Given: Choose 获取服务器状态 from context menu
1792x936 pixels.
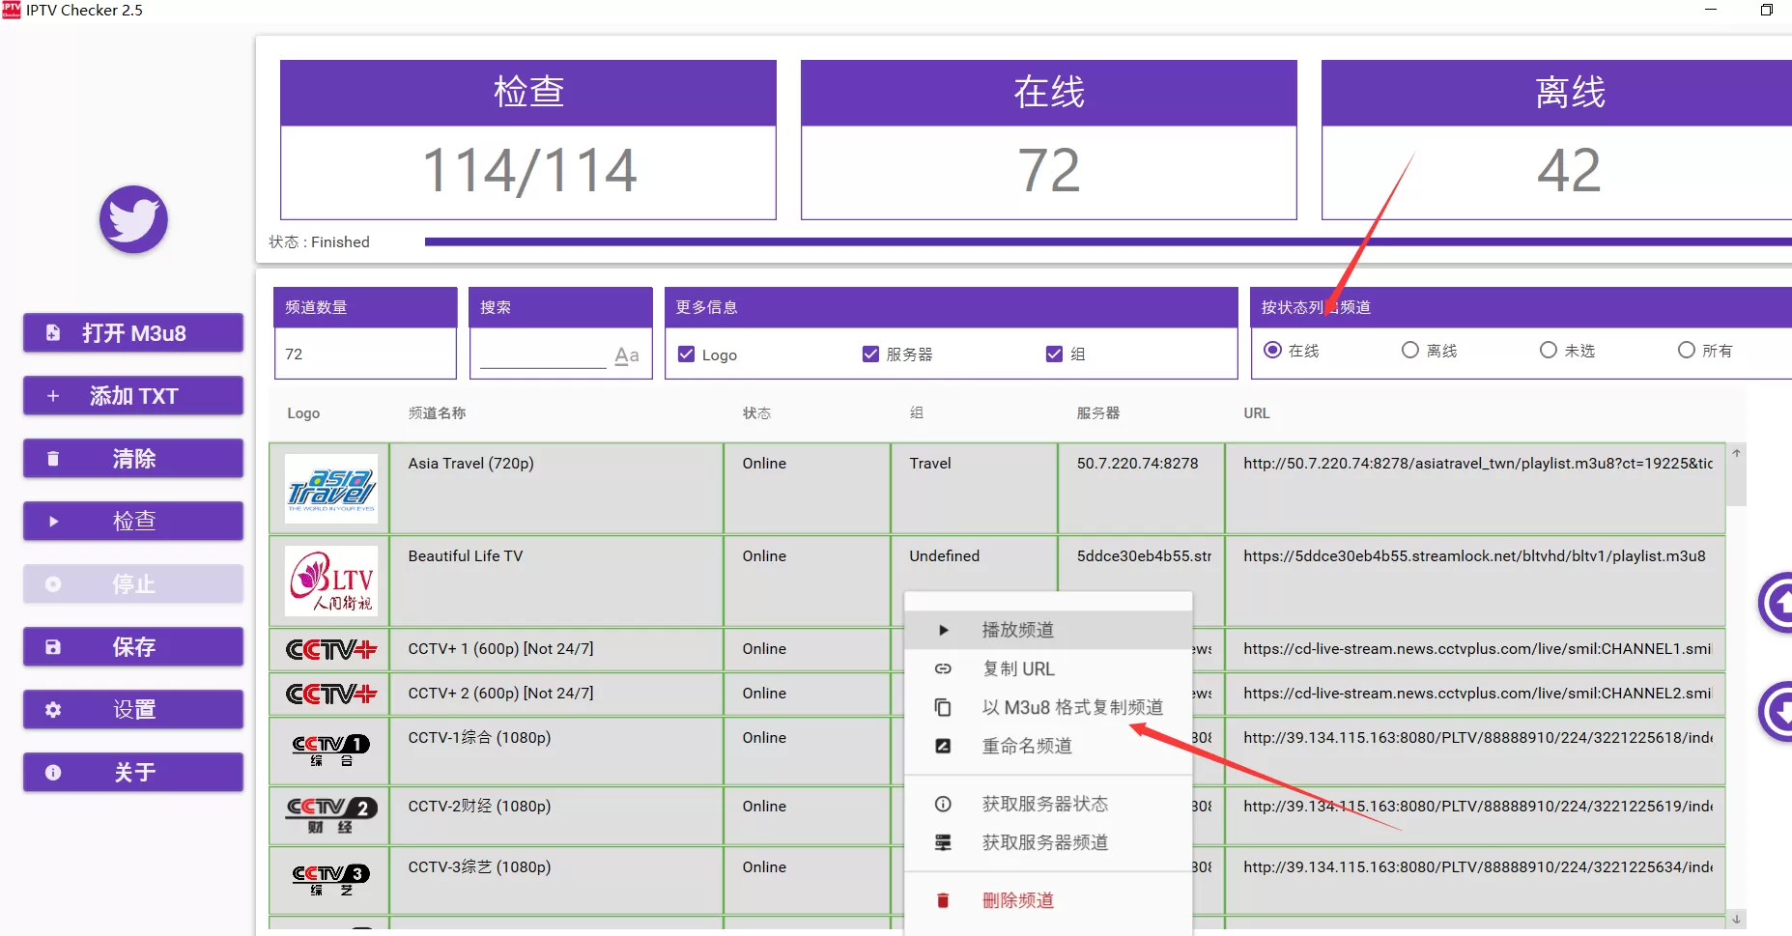Looking at the screenshot, I should (x=1045, y=803).
